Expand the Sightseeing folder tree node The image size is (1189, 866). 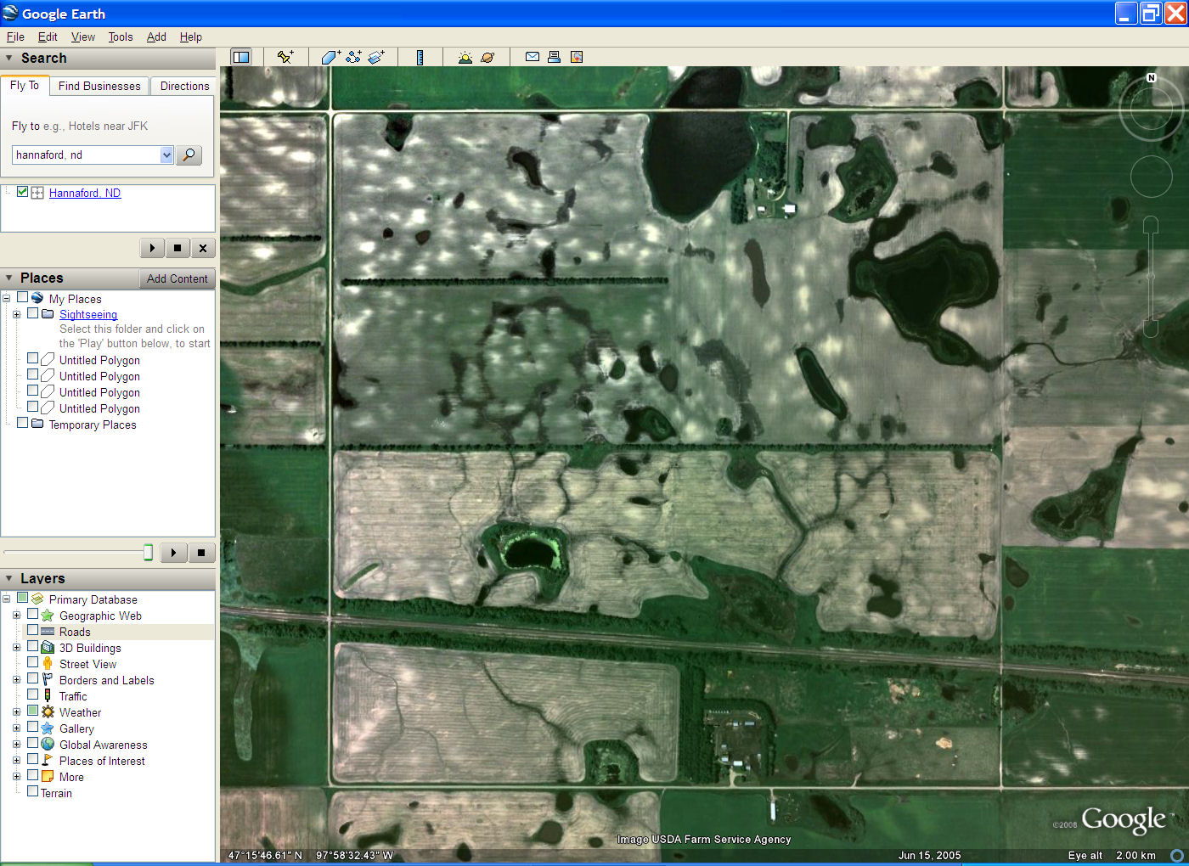[16, 314]
